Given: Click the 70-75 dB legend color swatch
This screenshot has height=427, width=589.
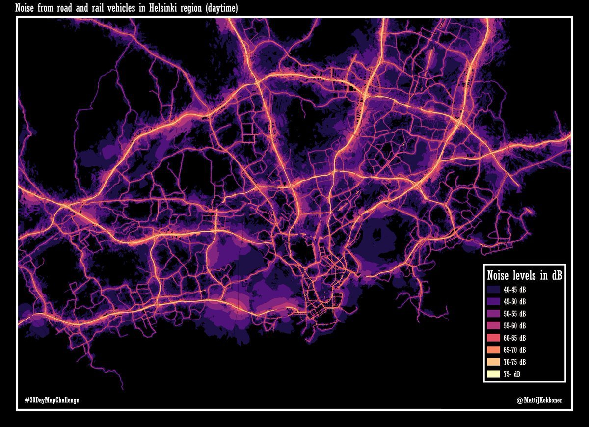Looking at the screenshot, I should (494, 362).
